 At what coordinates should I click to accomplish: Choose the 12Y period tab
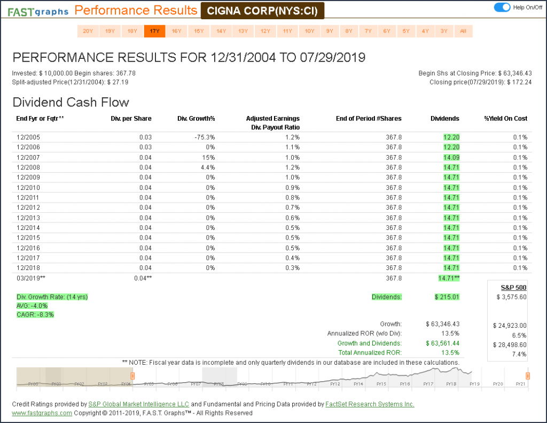point(265,31)
